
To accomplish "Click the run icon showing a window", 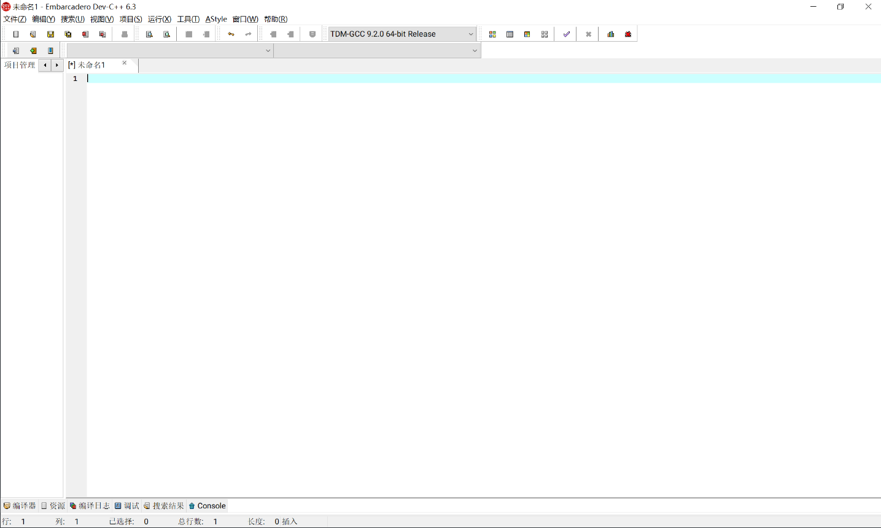I will click(510, 34).
